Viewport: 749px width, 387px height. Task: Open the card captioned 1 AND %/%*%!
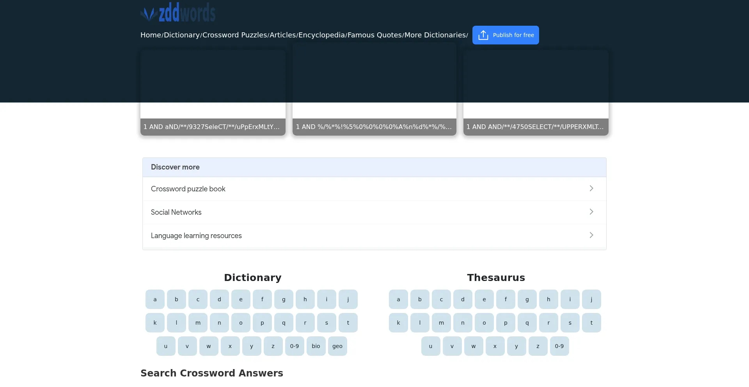click(x=374, y=89)
